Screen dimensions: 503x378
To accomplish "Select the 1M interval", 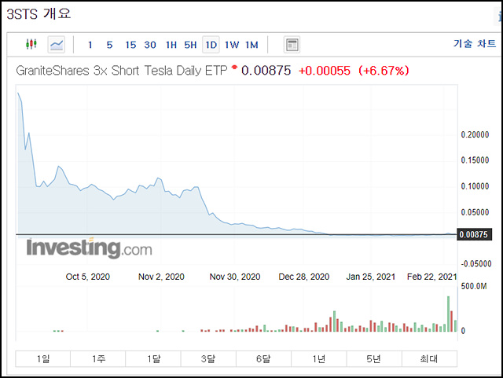I will [251, 45].
